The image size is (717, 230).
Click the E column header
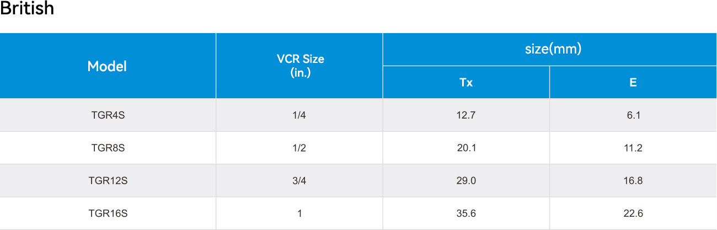pyautogui.click(x=633, y=83)
